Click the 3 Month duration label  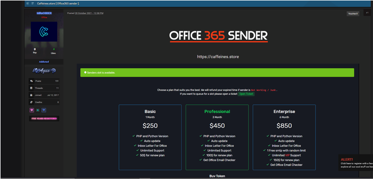click(217, 117)
